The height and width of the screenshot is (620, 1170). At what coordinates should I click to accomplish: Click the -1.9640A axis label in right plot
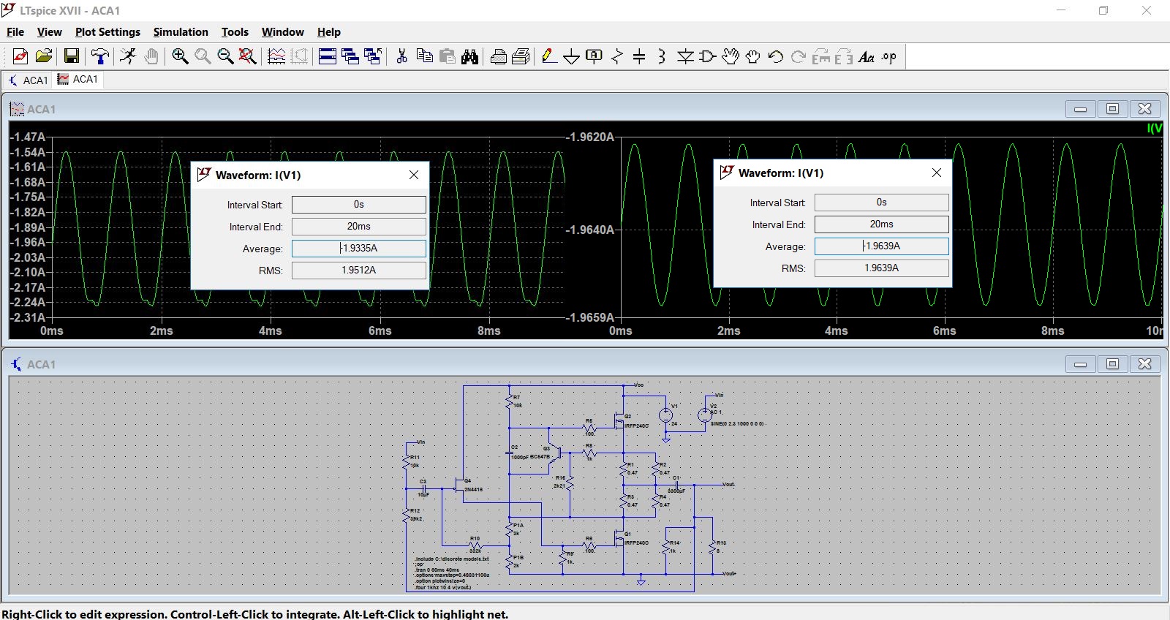point(590,230)
